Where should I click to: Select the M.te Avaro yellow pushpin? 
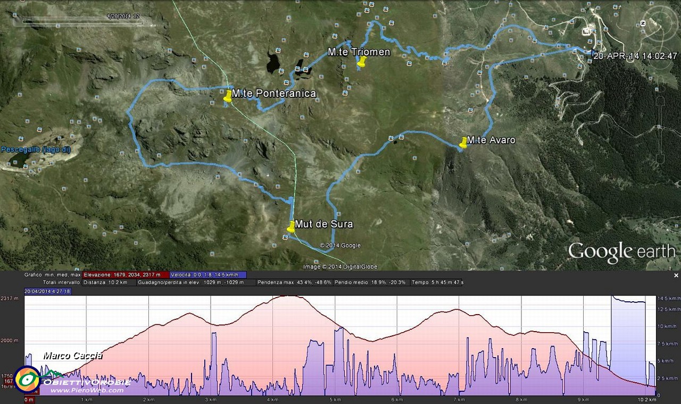click(463, 143)
